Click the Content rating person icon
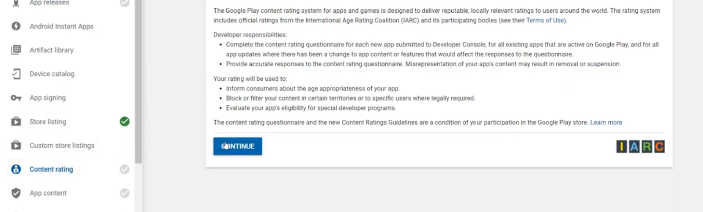703x212 pixels. click(x=16, y=169)
